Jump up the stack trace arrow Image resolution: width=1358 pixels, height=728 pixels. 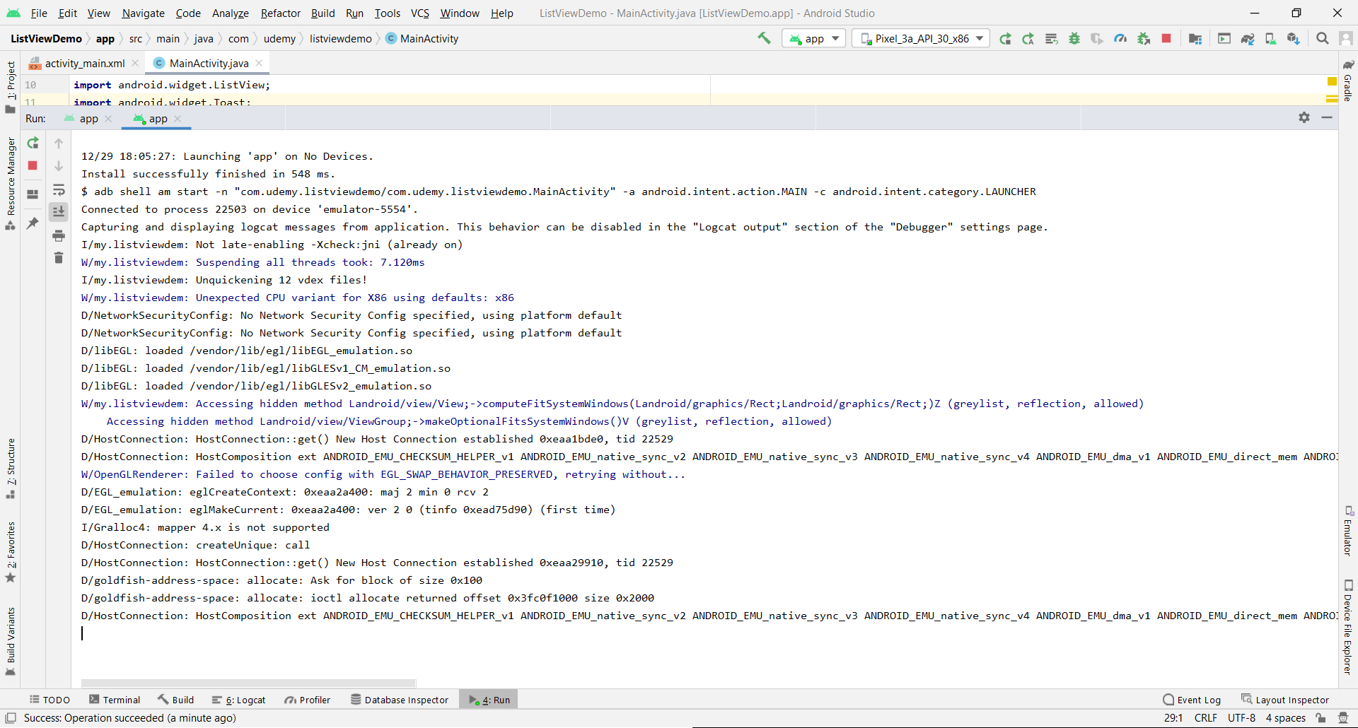[x=59, y=143]
